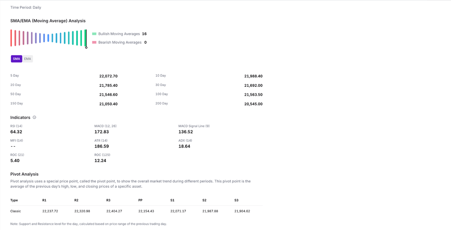451x230 pixels.
Task: Click the PP pivot point value
Action: click(146, 211)
